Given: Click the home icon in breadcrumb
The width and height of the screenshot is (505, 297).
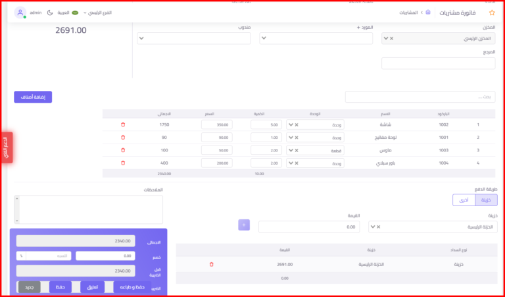Looking at the screenshot, I should pyautogui.click(x=428, y=13).
